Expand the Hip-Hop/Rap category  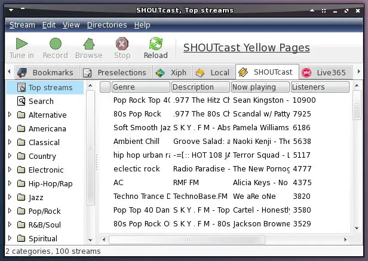(x=10, y=183)
